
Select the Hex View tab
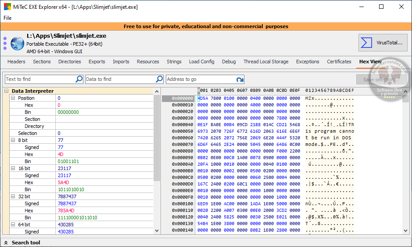click(x=370, y=62)
